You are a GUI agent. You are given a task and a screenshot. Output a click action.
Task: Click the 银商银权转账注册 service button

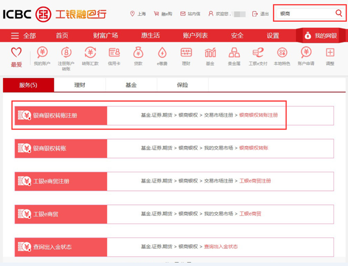pos(61,115)
